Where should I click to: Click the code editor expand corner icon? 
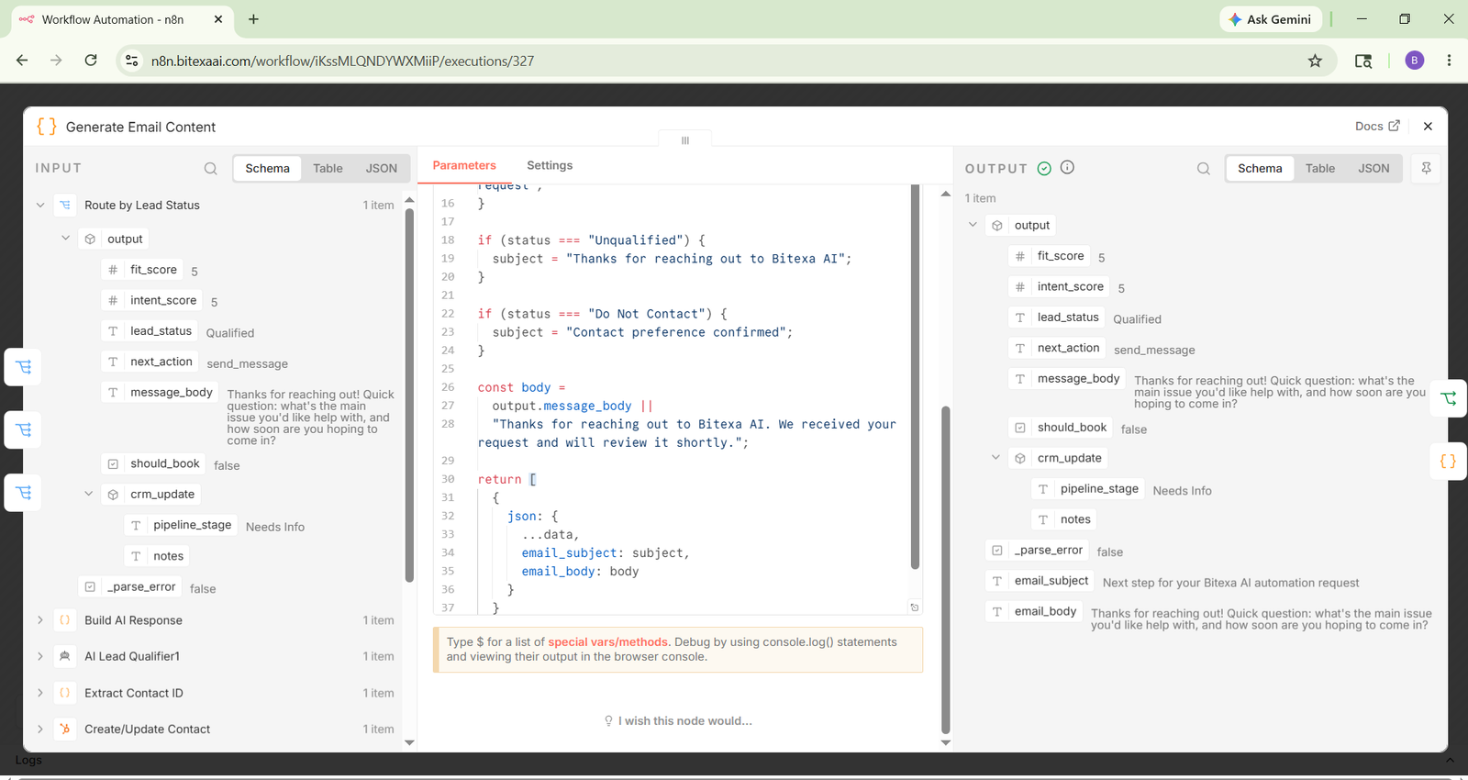click(914, 607)
